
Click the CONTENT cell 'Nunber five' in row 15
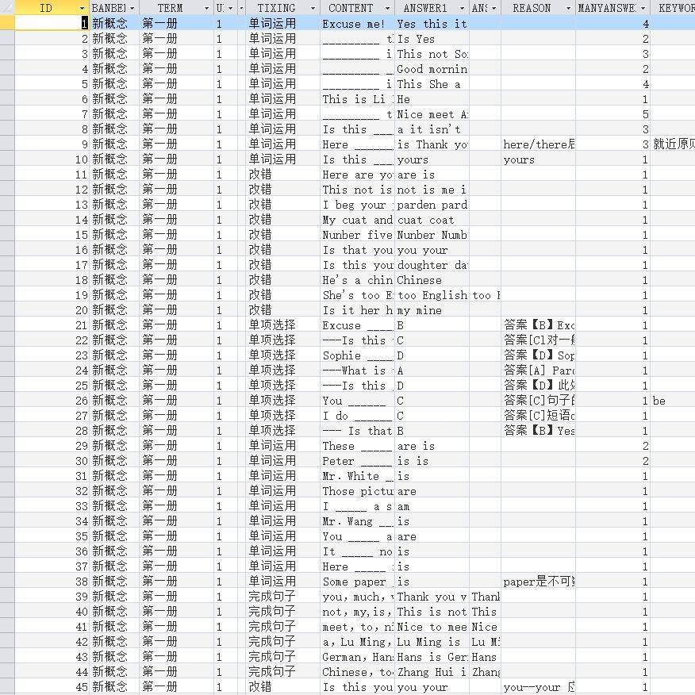pos(357,235)
